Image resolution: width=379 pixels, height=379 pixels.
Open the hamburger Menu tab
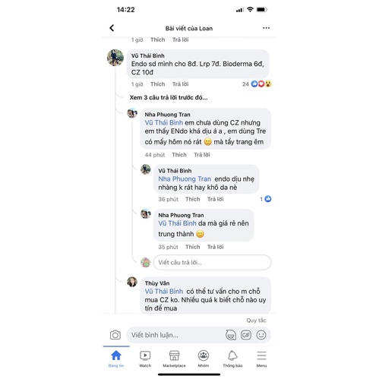pos(261,358)
